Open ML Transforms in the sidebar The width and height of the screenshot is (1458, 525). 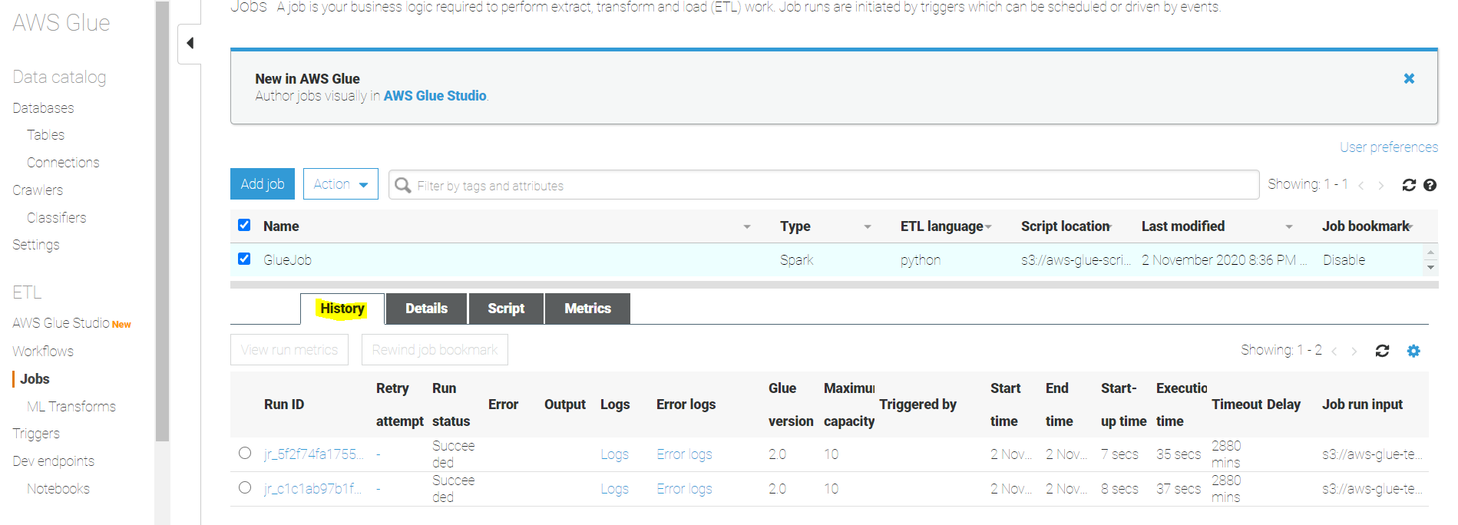71,407
